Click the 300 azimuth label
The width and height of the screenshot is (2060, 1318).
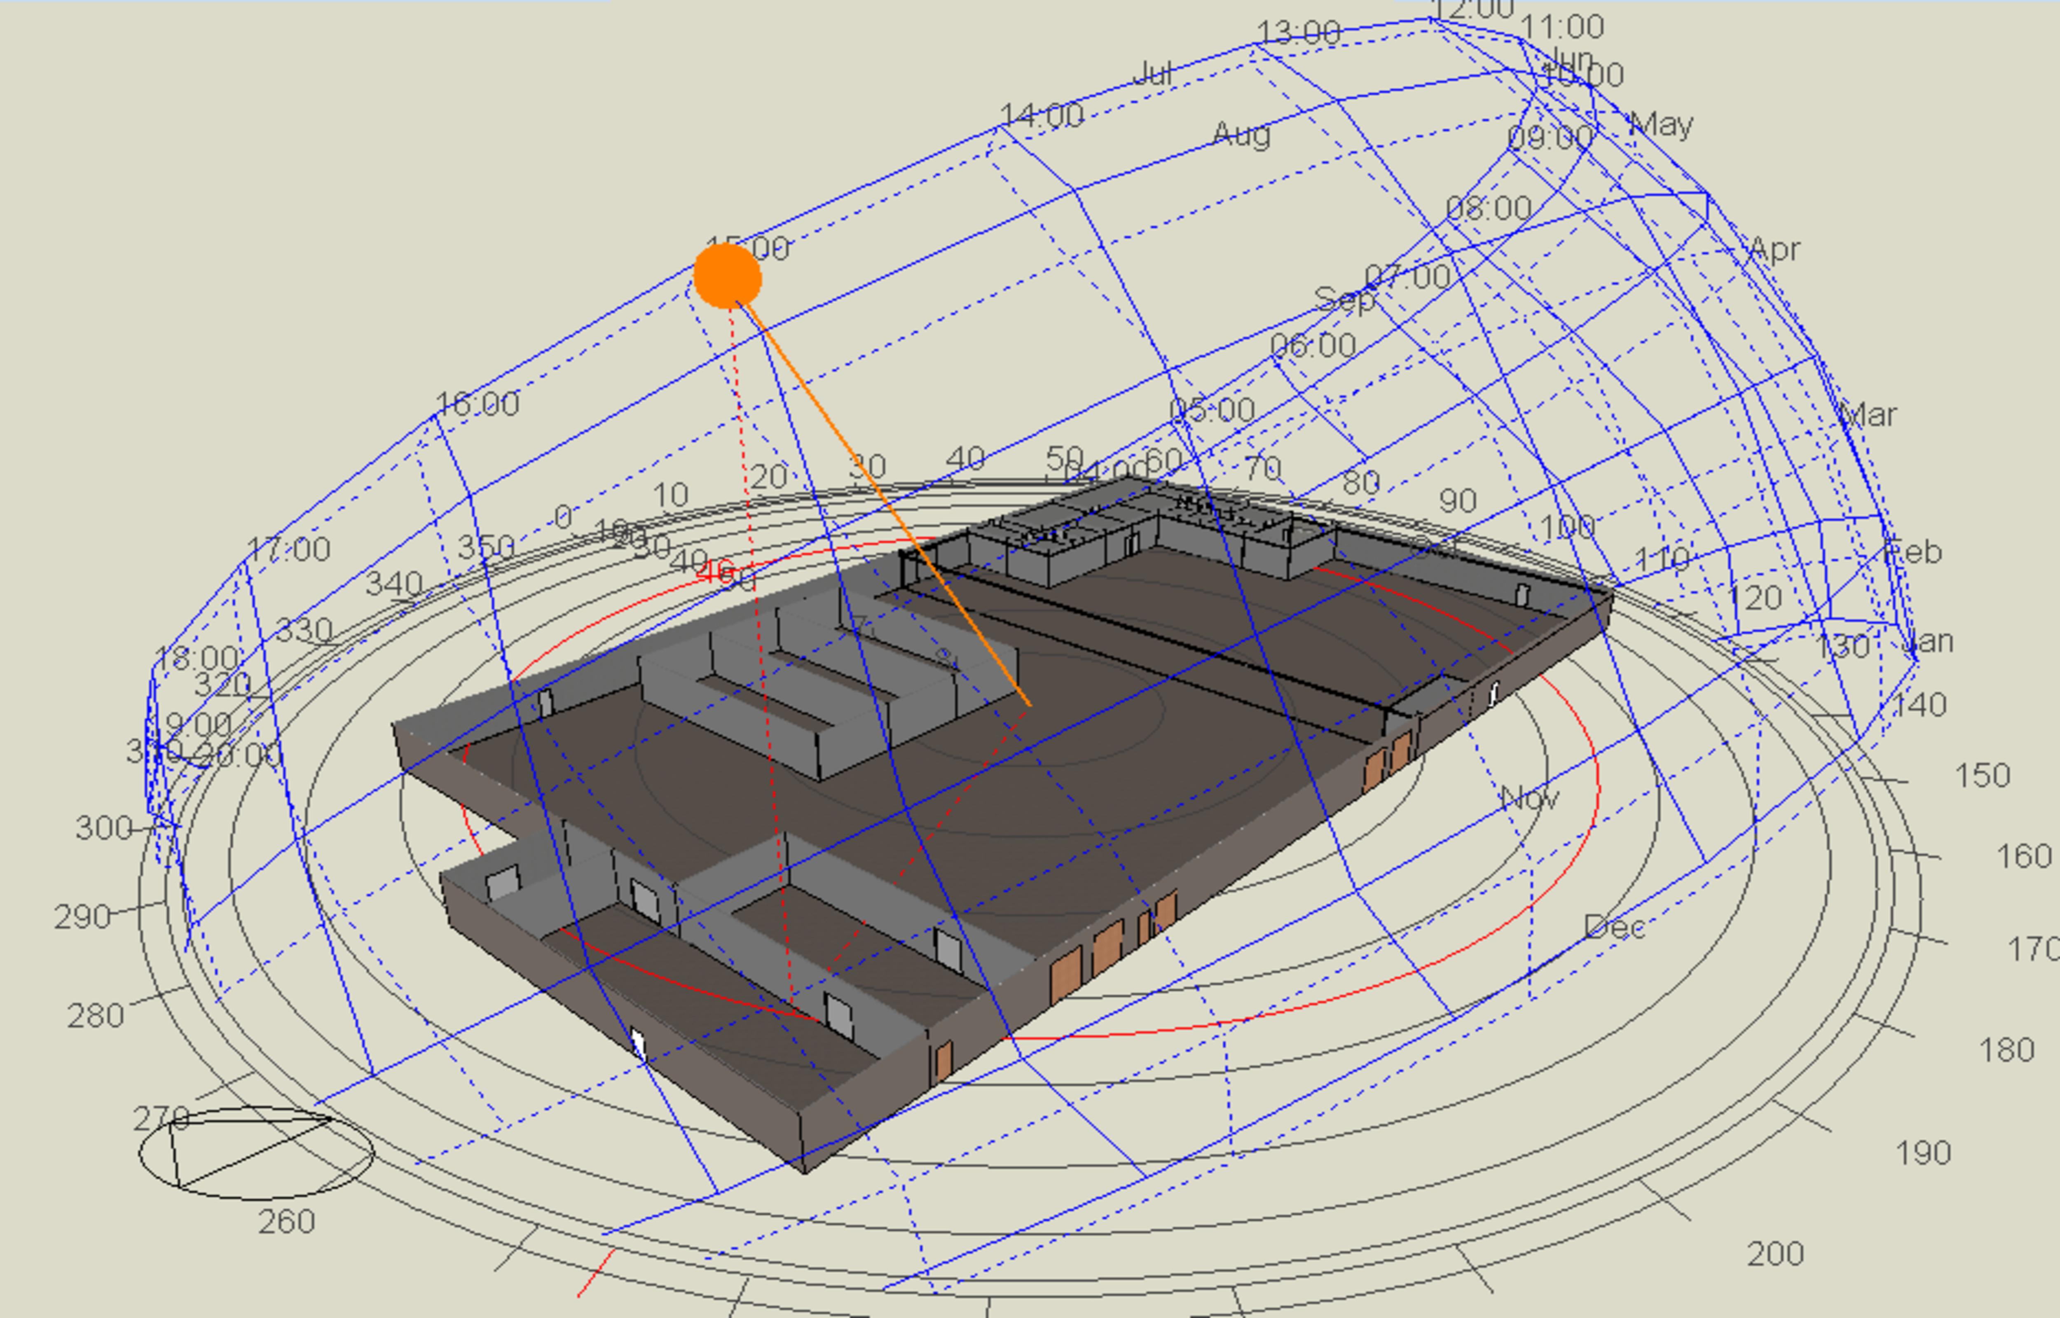(x=103, y=827)
